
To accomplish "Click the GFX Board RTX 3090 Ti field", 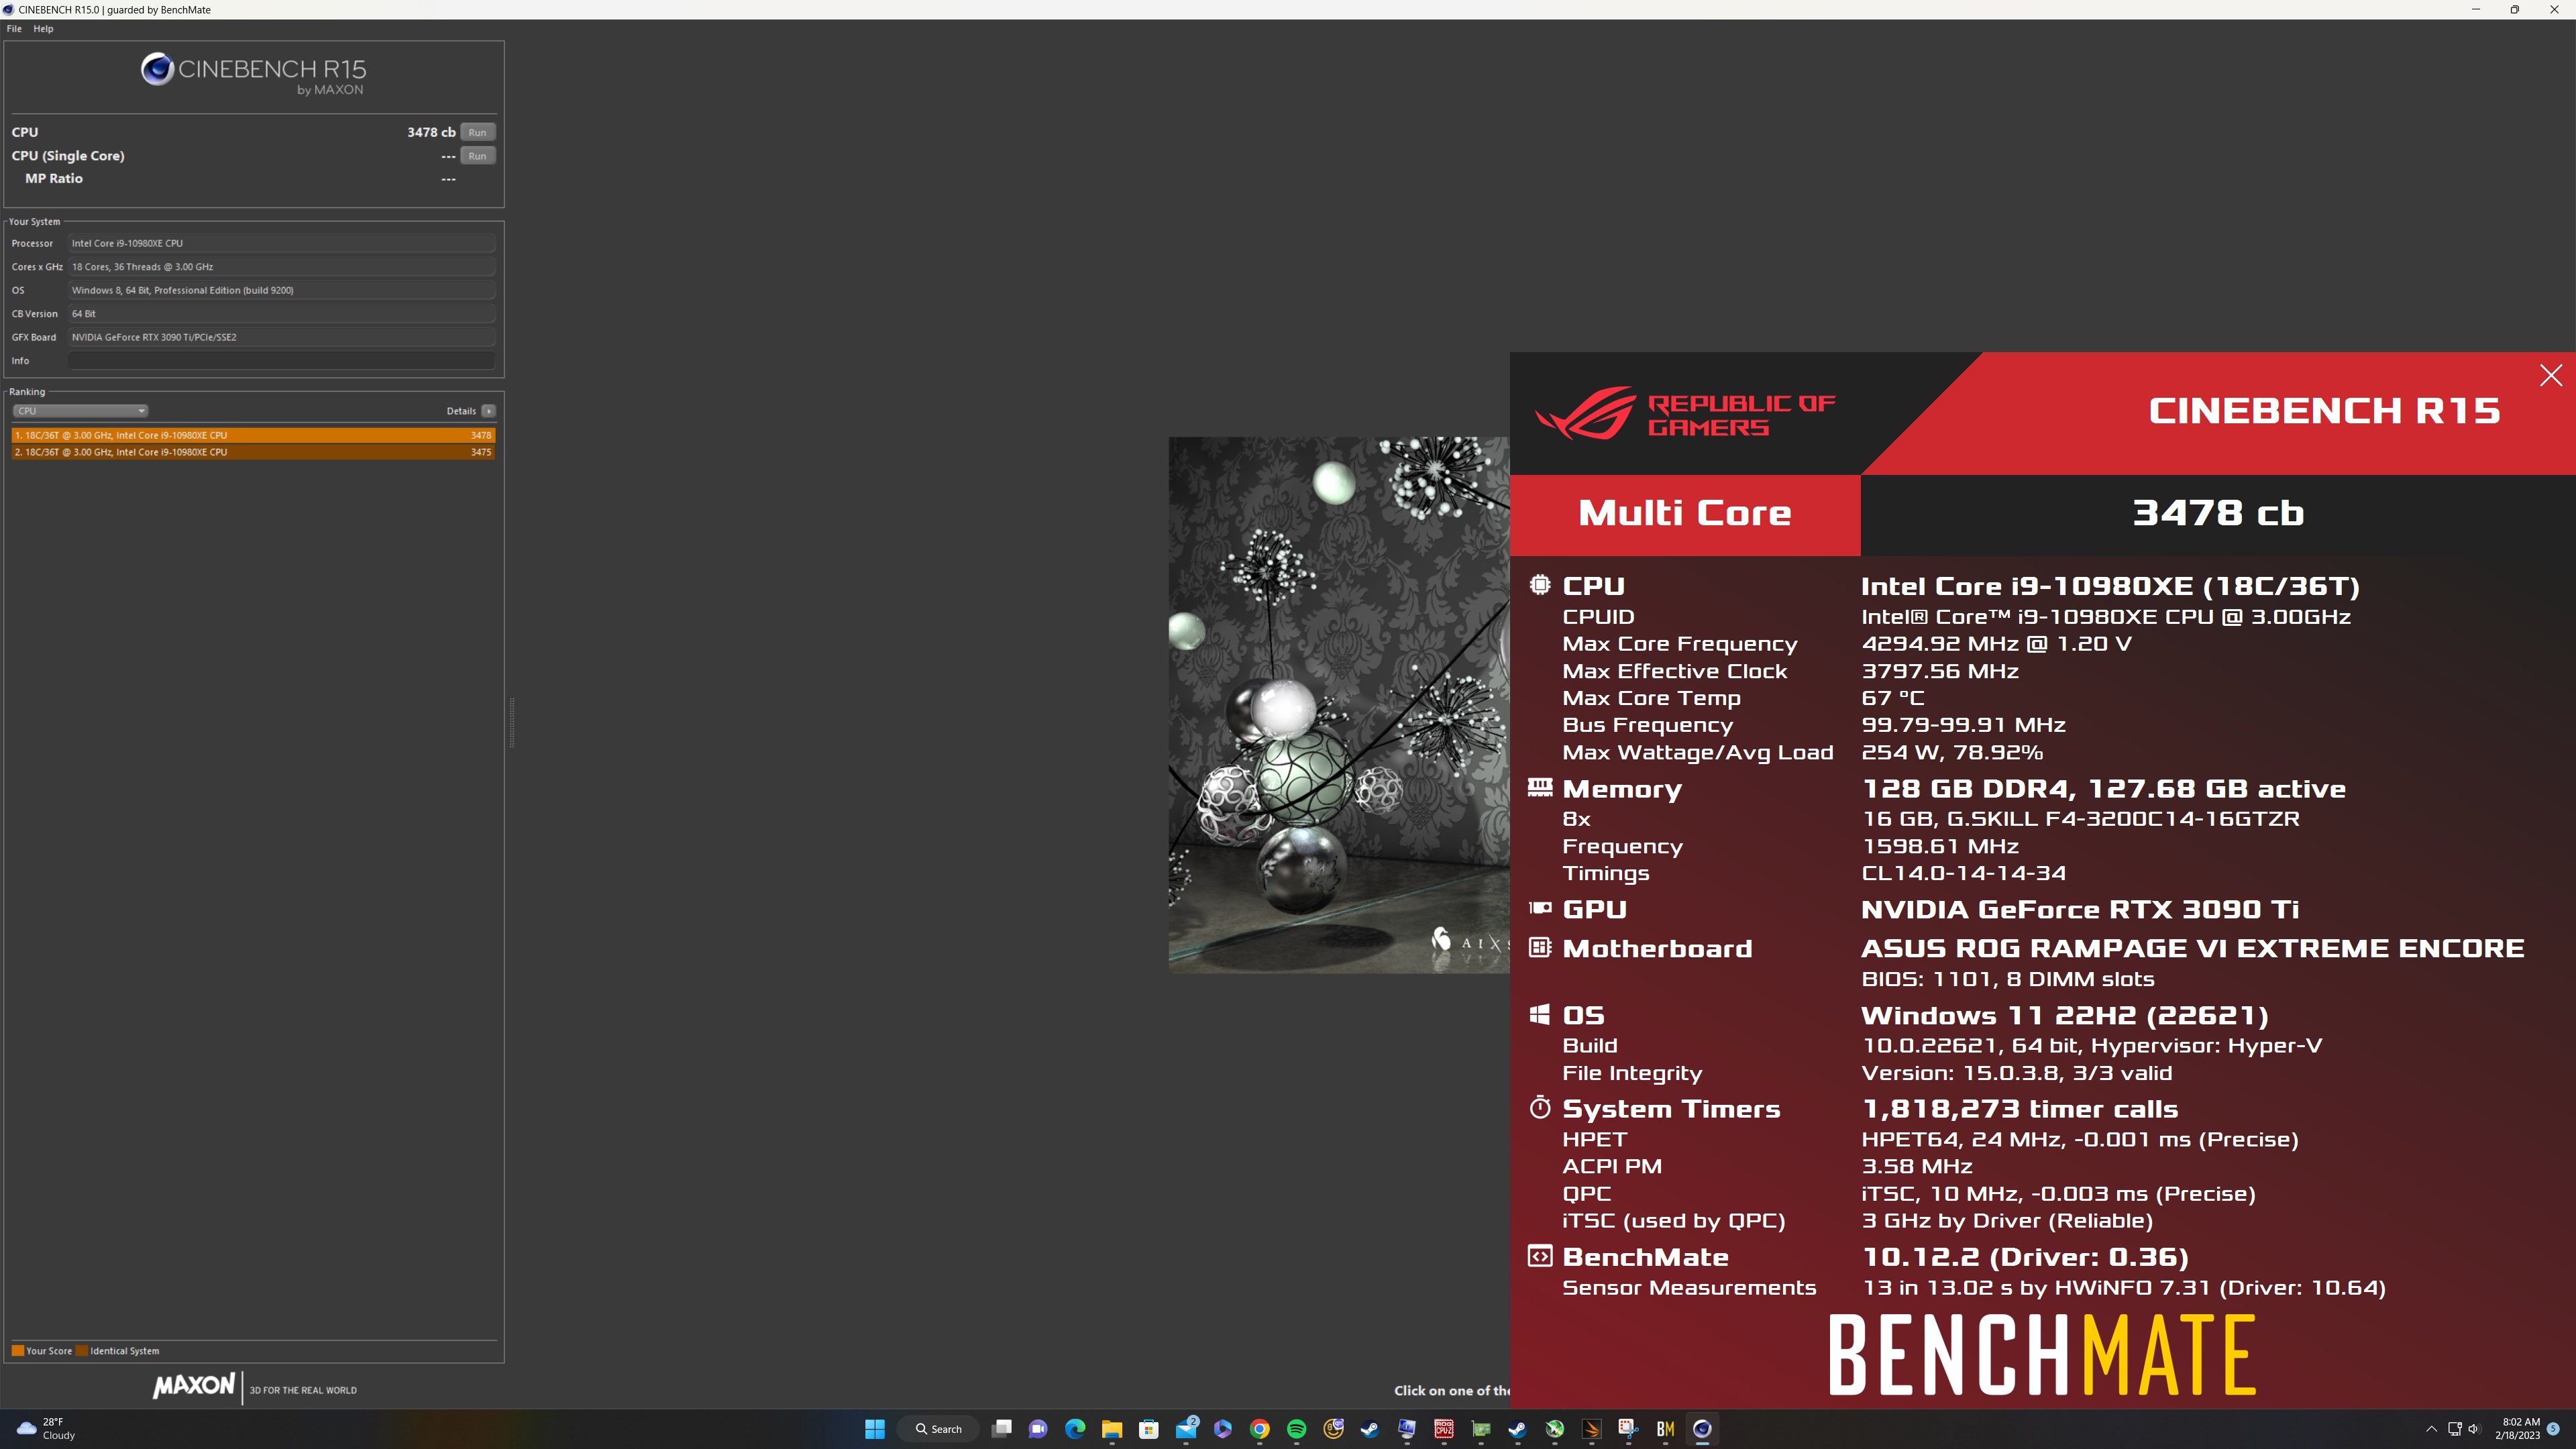I will click(281, 337).
